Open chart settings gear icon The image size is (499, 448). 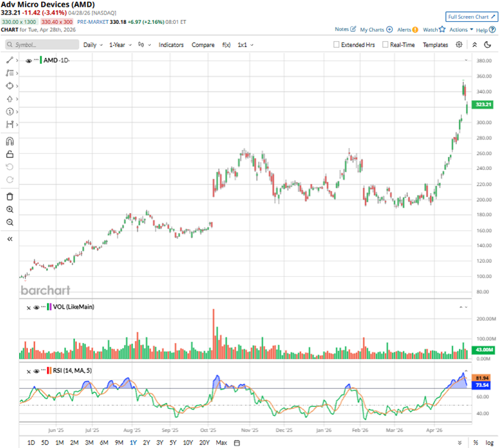click(x=459, y=44)
